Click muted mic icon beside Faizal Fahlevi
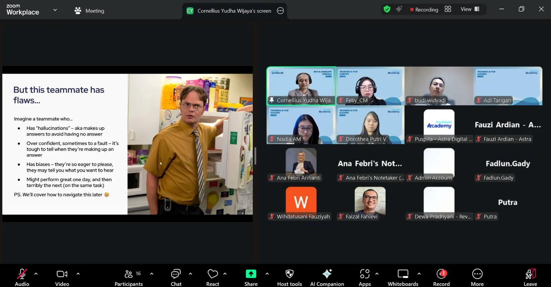Image resolution: width=551 pixels, height=287 pixels. [x=341, y=216]
